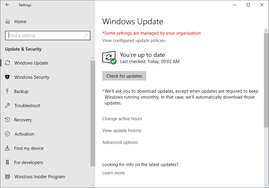The height and width of the screenshot is (188, 269).
Task: Click the Home house icon
Action: point(8,21)
